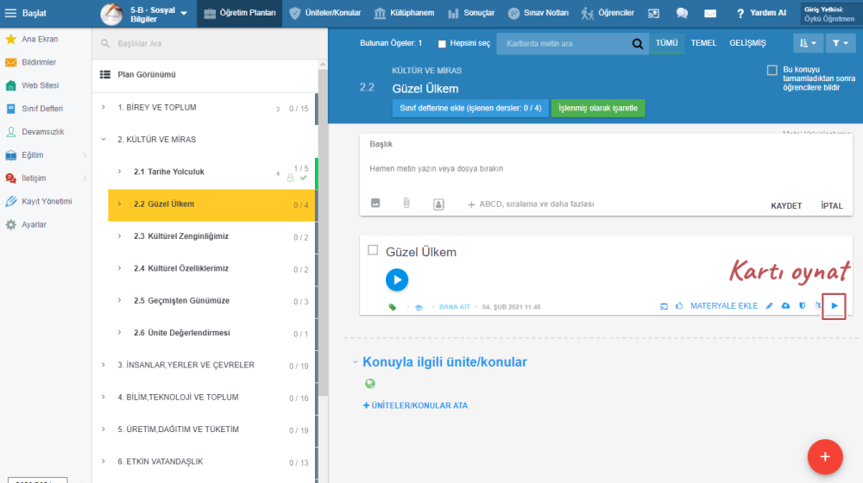Expand 1. BİREY VE TOPLUM unit

click(x=104, y=107)
